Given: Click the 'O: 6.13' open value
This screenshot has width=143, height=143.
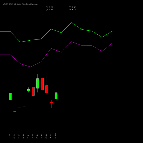Looking at the screenshot, I should (x=49, y=9).
